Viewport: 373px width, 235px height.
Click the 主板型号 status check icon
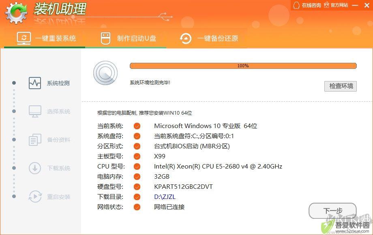click(x=137, y=156)
